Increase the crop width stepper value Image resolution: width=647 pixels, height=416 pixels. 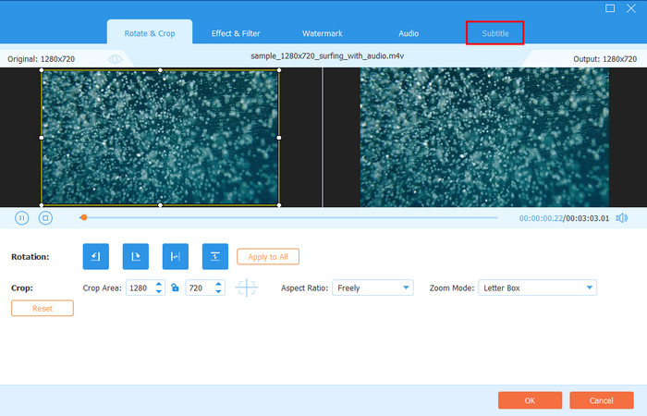[159, 285]
